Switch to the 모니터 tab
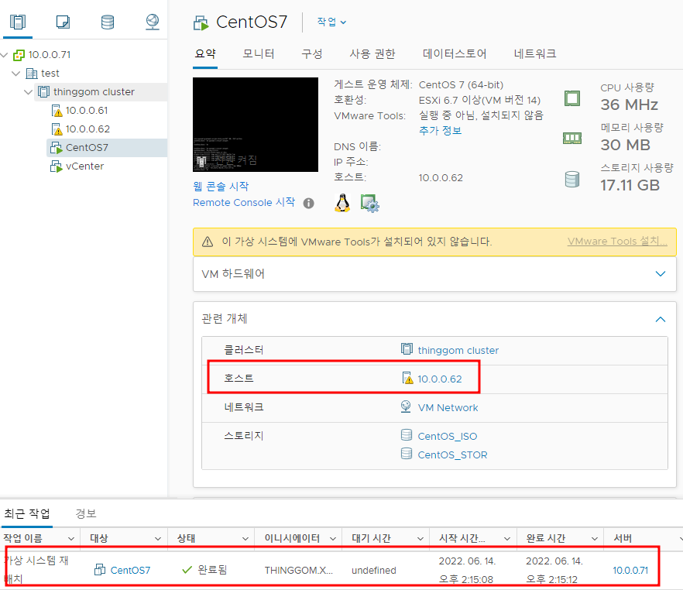 (x=259, y=53)
